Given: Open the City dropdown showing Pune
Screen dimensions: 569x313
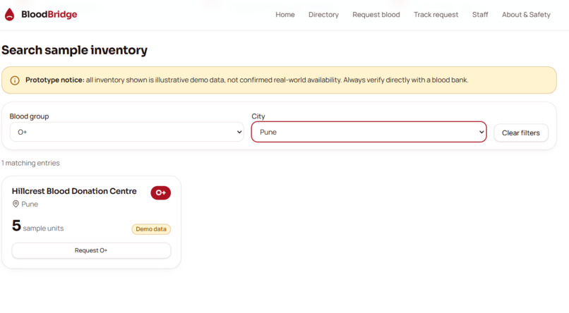Looking at the screenshot, I should [369, 132].
